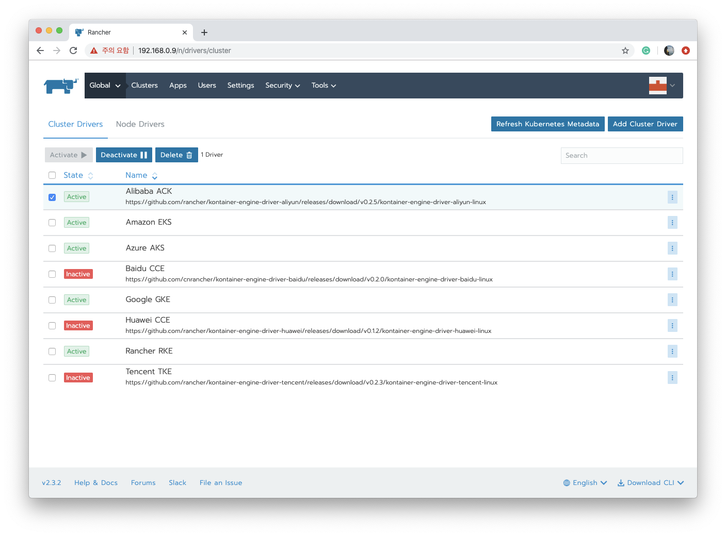Open the user avatar menu
Image resolution: width=726 pixels, height=536 pixels.
(x=663, y=86)
